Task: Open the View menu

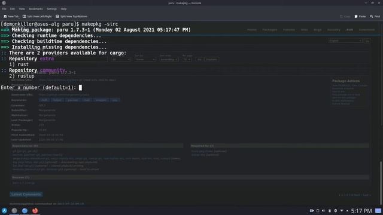Action: click(22, 9)
